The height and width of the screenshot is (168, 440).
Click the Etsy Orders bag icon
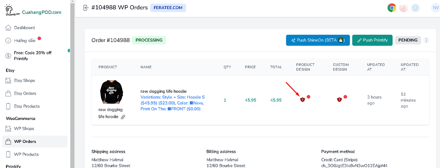point(8,93)
